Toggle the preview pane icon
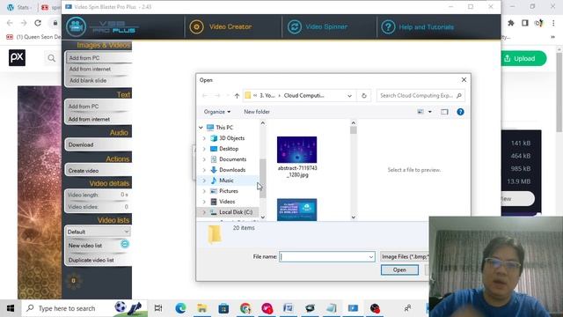The height and width of the screenshot is (317, 563). pos(444,112)
